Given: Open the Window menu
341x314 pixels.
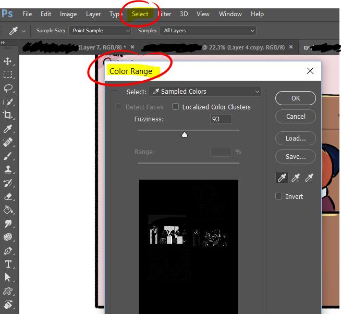Looking at the screenshot, I should point(230,14).
